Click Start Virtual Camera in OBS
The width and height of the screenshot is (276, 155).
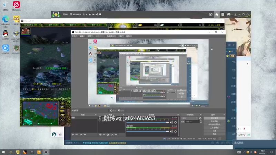tap(214, 124)
